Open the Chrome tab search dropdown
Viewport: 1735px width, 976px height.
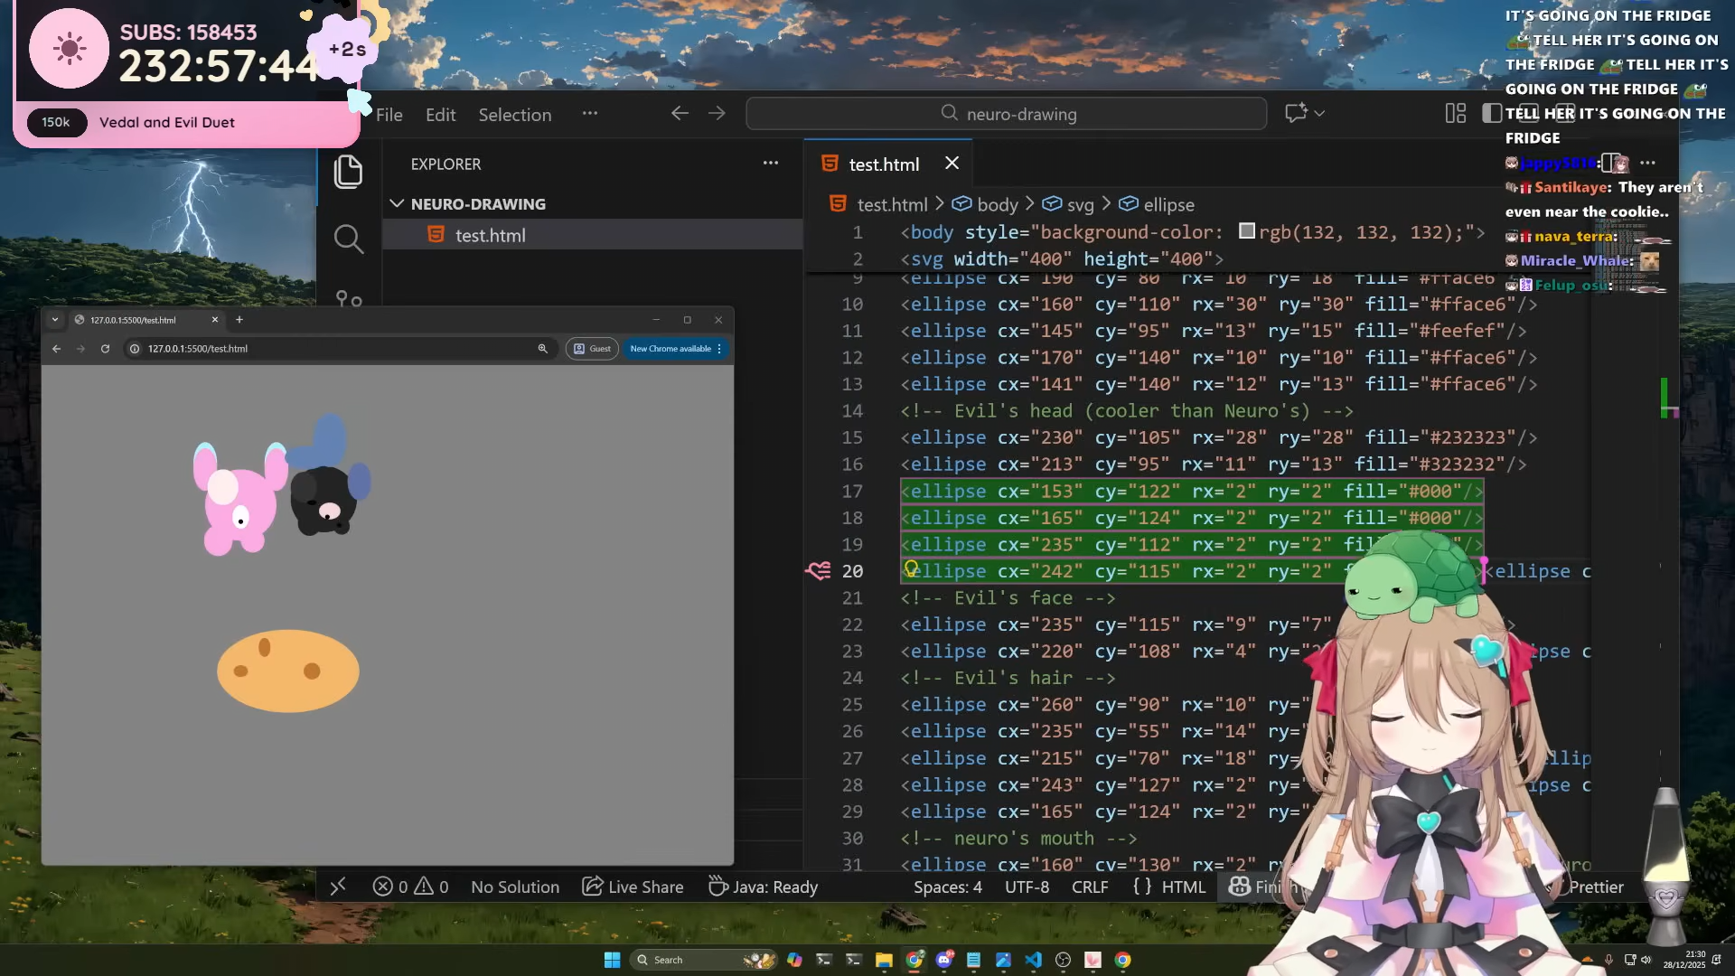[55, 319]
